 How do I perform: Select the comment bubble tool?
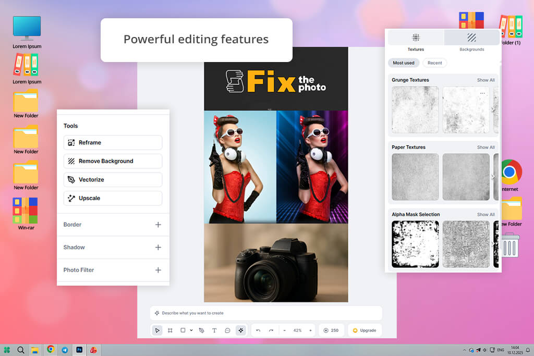(x=227, y=330)
